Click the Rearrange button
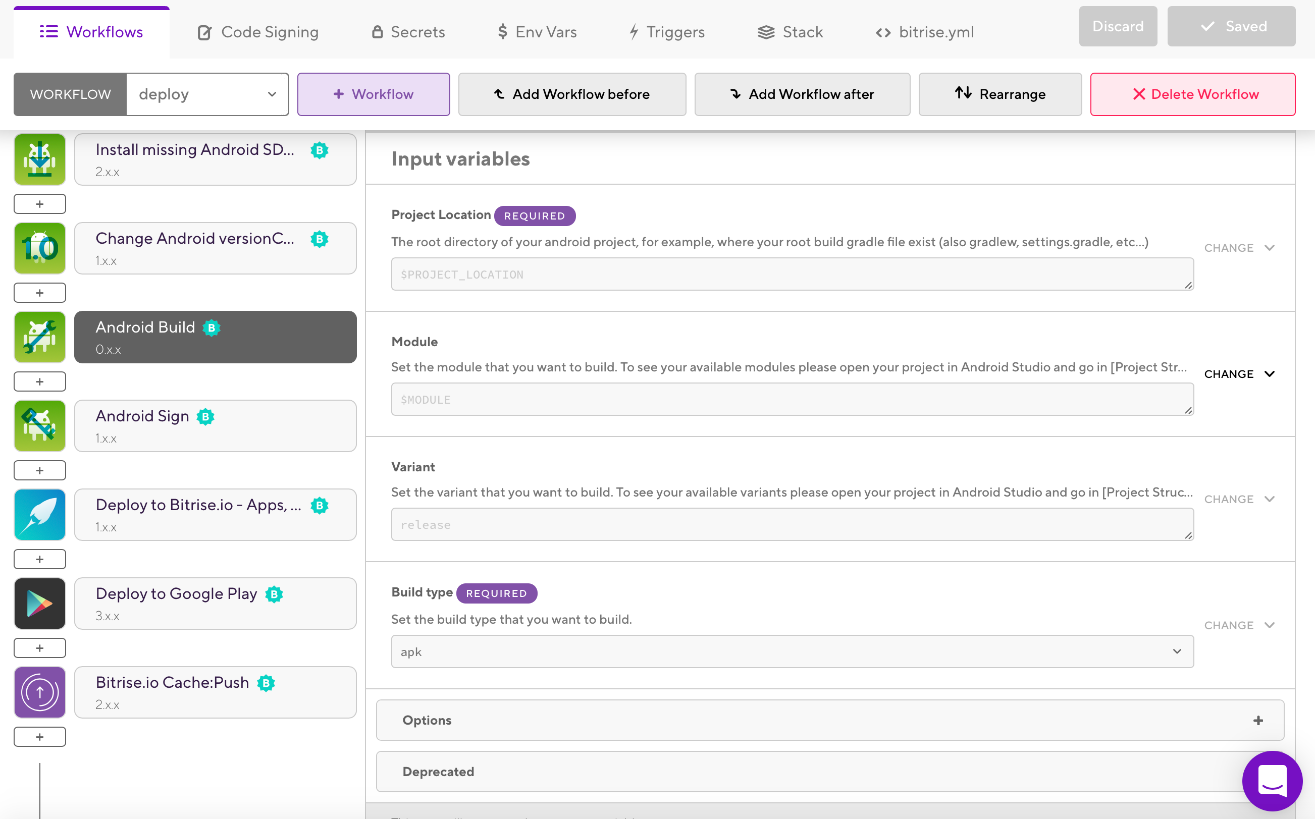Image resolution: width=1315 pixels, height=819 pixels. tap(1000, 94)
